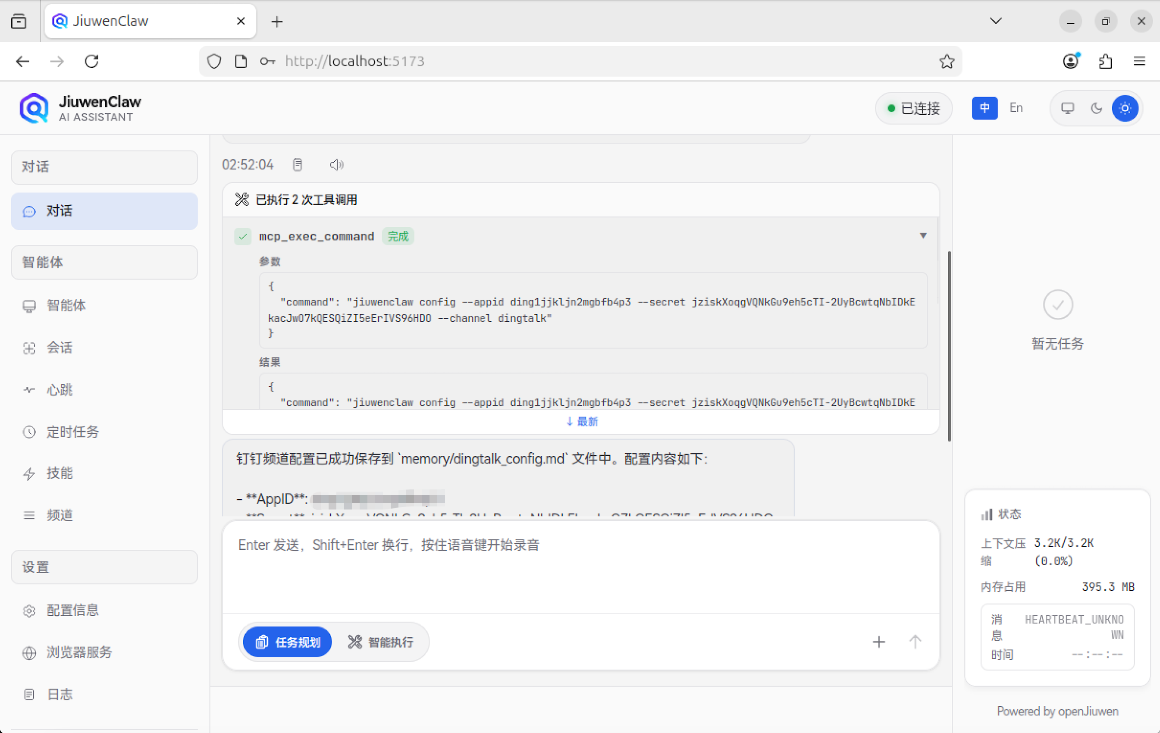The height and width of the screenshot is (733, 1160).
Task: Open the 频道 channels section
Action: point(60,515)
